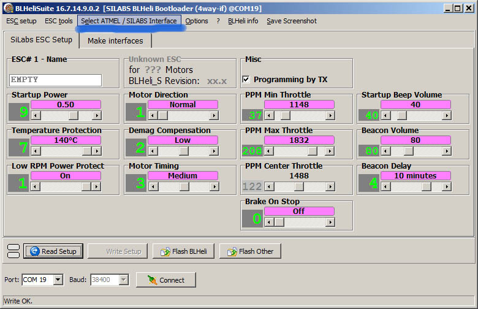Click the Write OK status bar message
Image resolution: width=478 pixels, height=309 pixels.
[18, 301]
